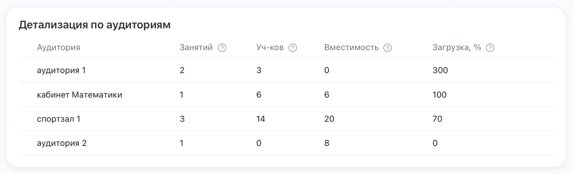Click the аудитория 2 row name
Screen dimensions: 574x174
[62, 143]
